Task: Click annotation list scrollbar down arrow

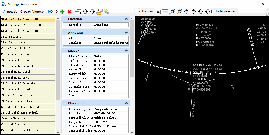Action: tap(58, 132)
